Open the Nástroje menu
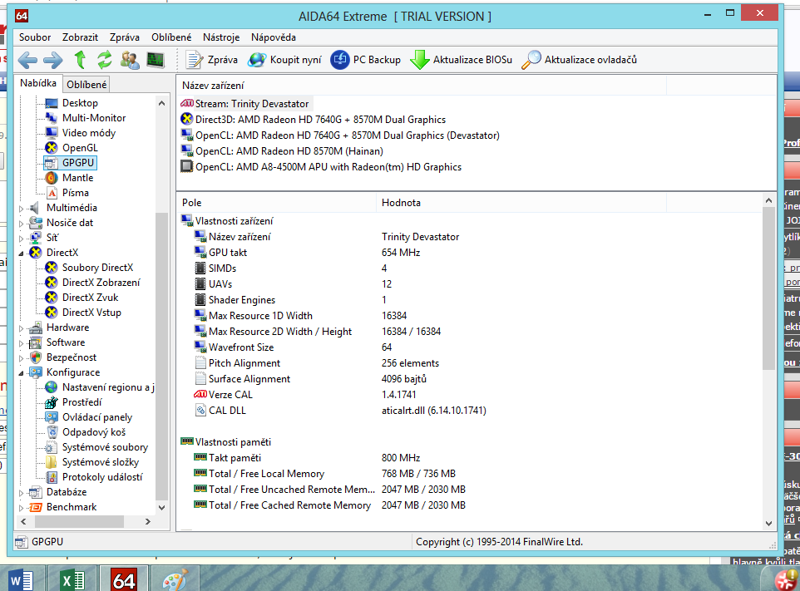 (x=221, y=37)
